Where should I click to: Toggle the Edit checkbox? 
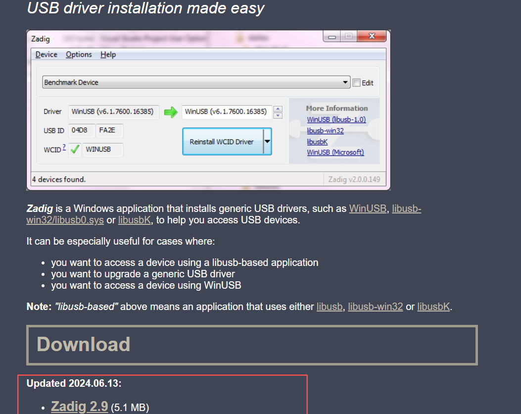(357, 83)
